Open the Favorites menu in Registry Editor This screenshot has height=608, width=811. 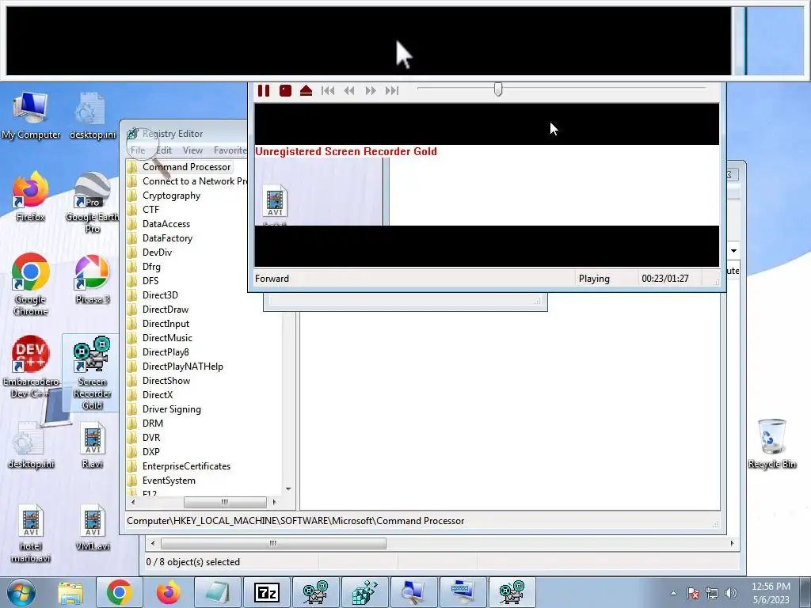pos(230,150)
